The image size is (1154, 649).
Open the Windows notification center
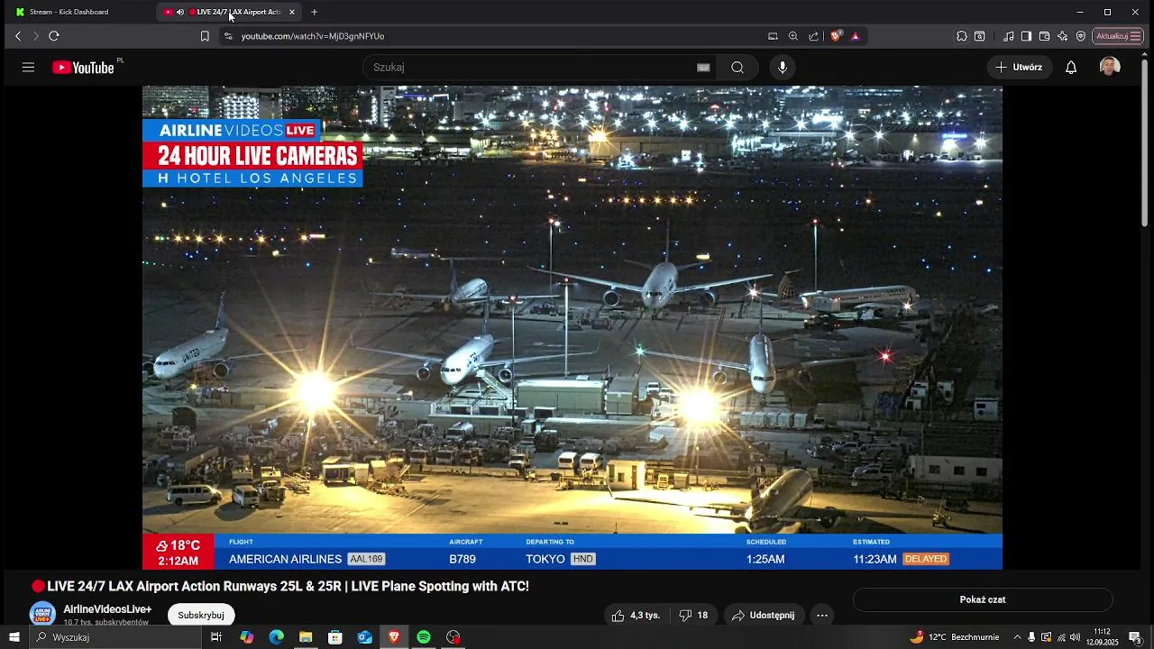pos(1135,637)
